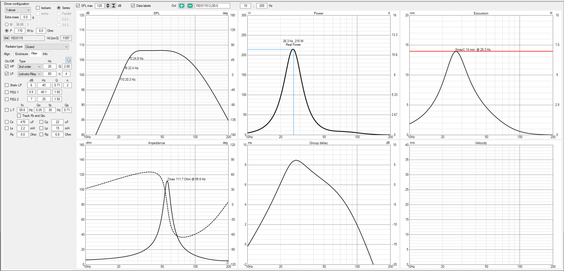Image resolution: width=564 pixels, height=271 pixels.
Task: Click the lower frequency limit 10 field
Action: tap(245, 5)
